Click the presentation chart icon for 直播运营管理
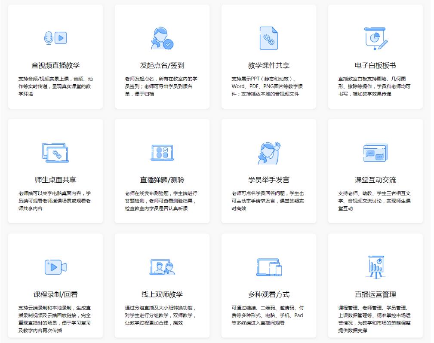 coord(376,267)
